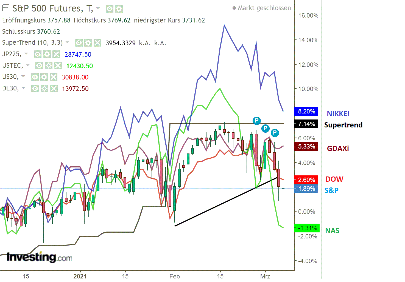This screenshot has width=405, height=282.
Task: Toggle JP225 series visibility eye
Action: tap(38, 54)
